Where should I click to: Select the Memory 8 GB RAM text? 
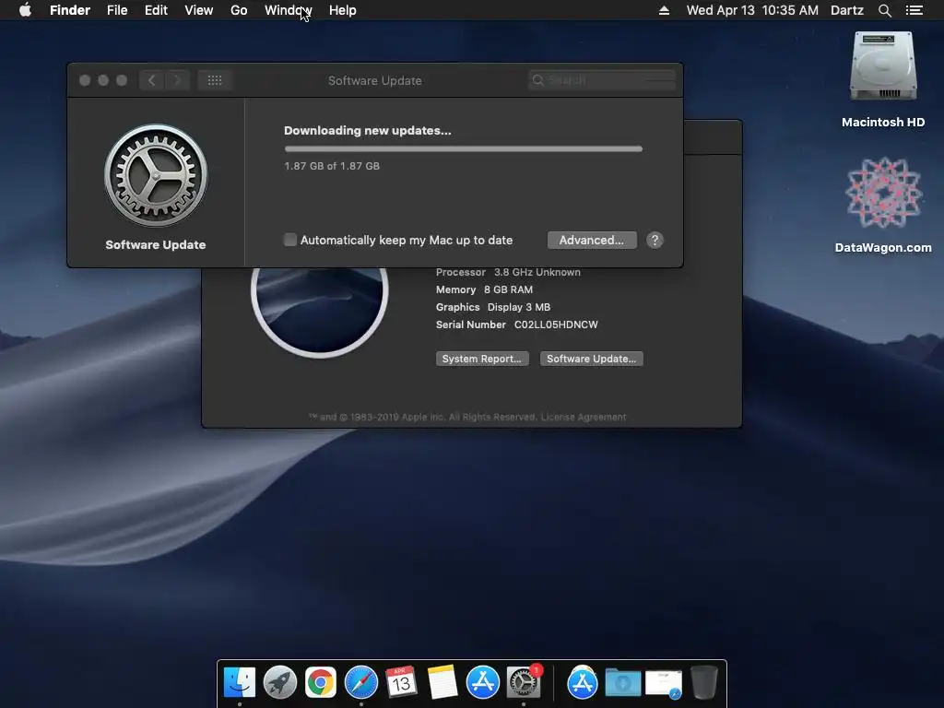484,289
